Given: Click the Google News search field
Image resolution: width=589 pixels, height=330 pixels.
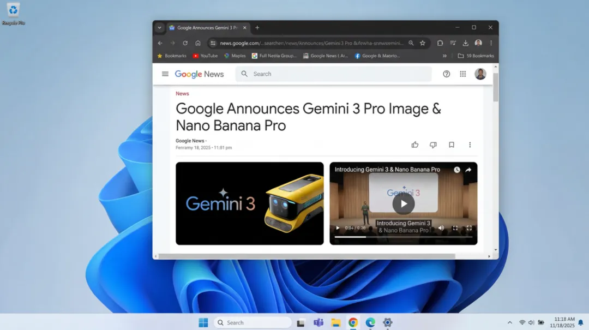Looking at the screenshot, I should (x=338, y=74).
